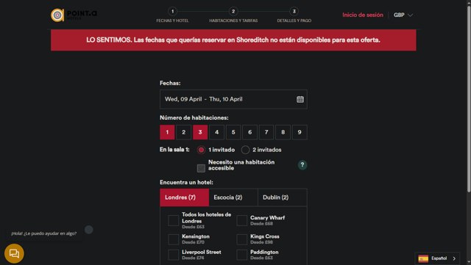
Task: Tick the Liverpool Street hotel checkbox
Action: [x=174, y=255]
